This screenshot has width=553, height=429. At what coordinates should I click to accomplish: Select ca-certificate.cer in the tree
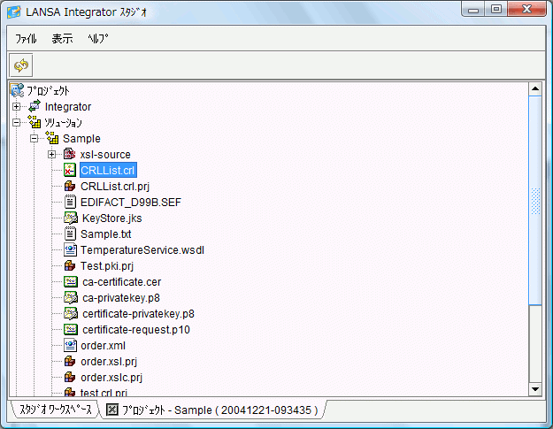(122, 281)
